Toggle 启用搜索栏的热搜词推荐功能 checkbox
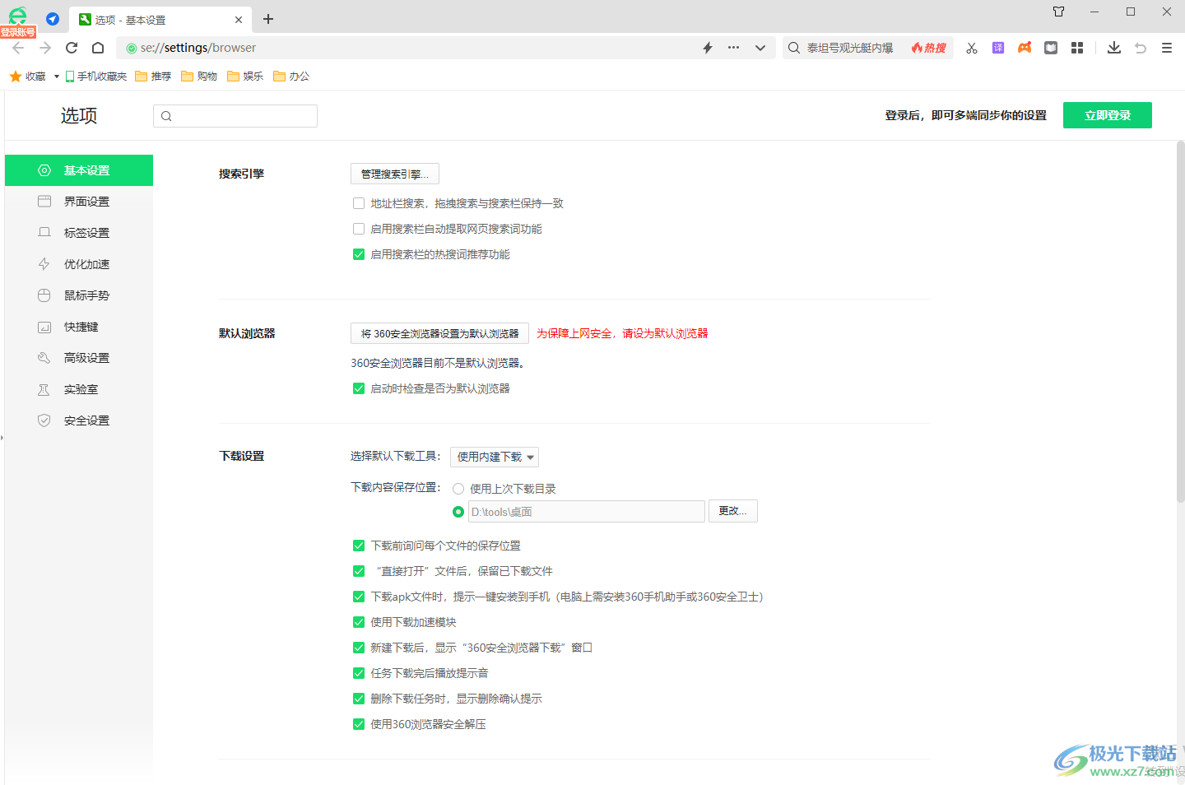 click(x=359, y=254)
